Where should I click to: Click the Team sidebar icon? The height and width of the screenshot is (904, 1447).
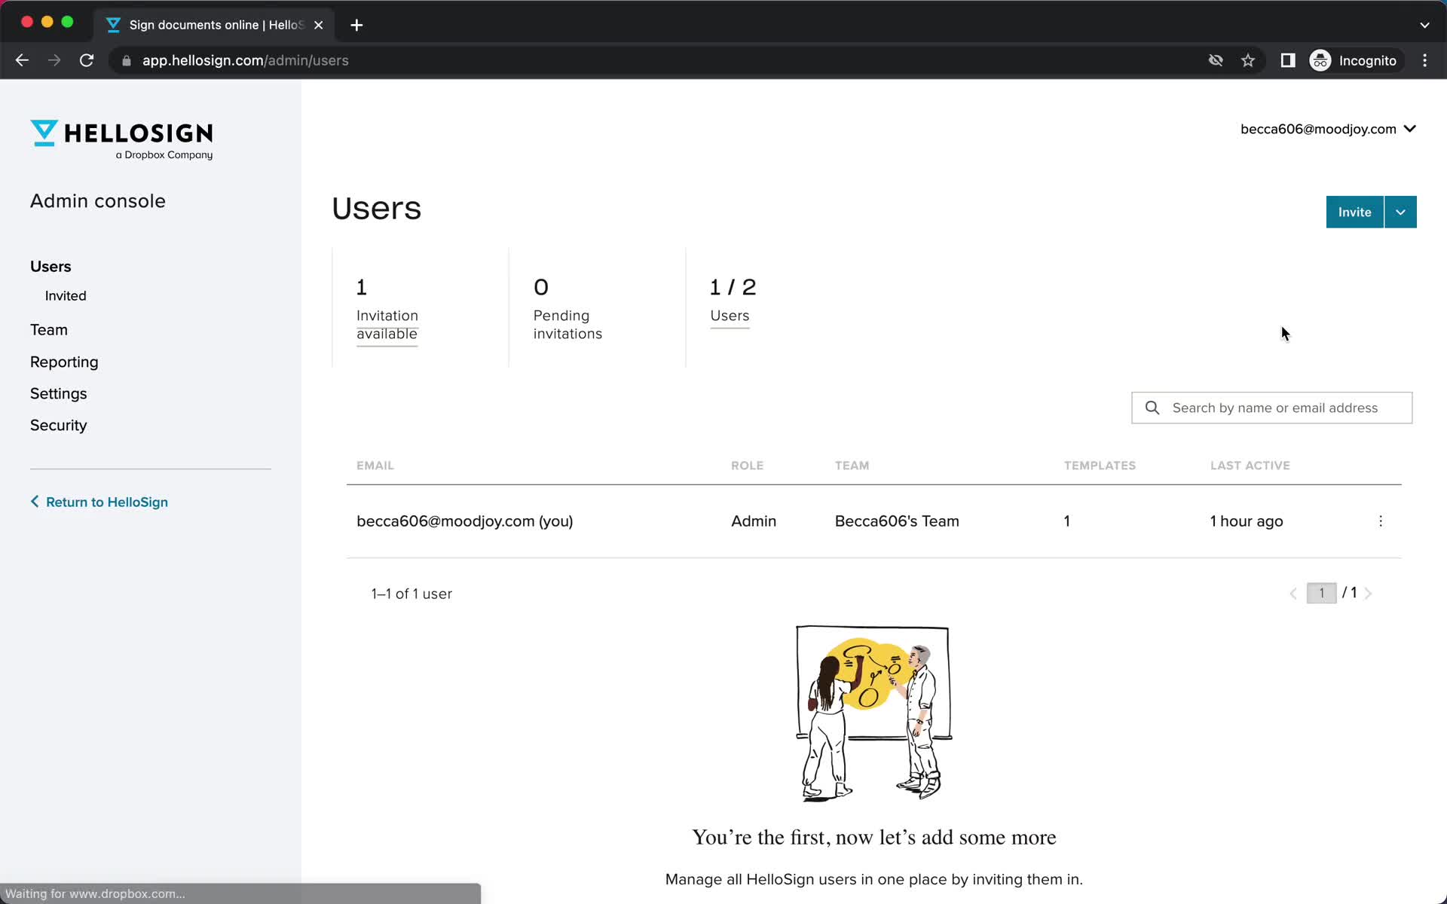49,330
